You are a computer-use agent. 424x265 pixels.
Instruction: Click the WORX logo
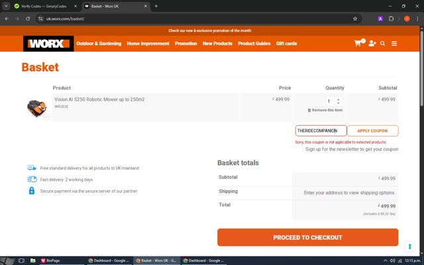48,44
